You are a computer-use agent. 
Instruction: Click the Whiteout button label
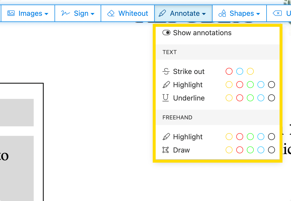point(133,13)
